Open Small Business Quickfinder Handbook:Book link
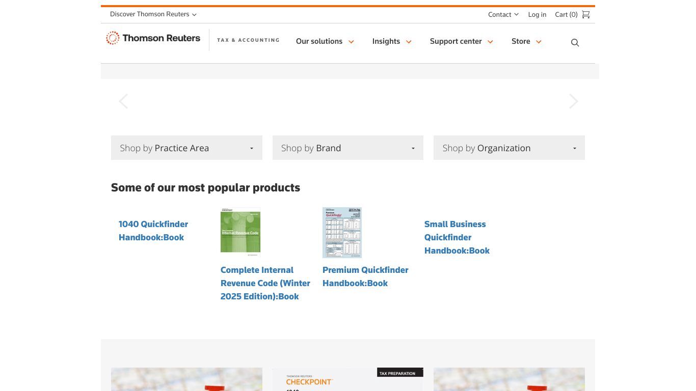Viewport: 696px width, 391px height. (457, 237)
